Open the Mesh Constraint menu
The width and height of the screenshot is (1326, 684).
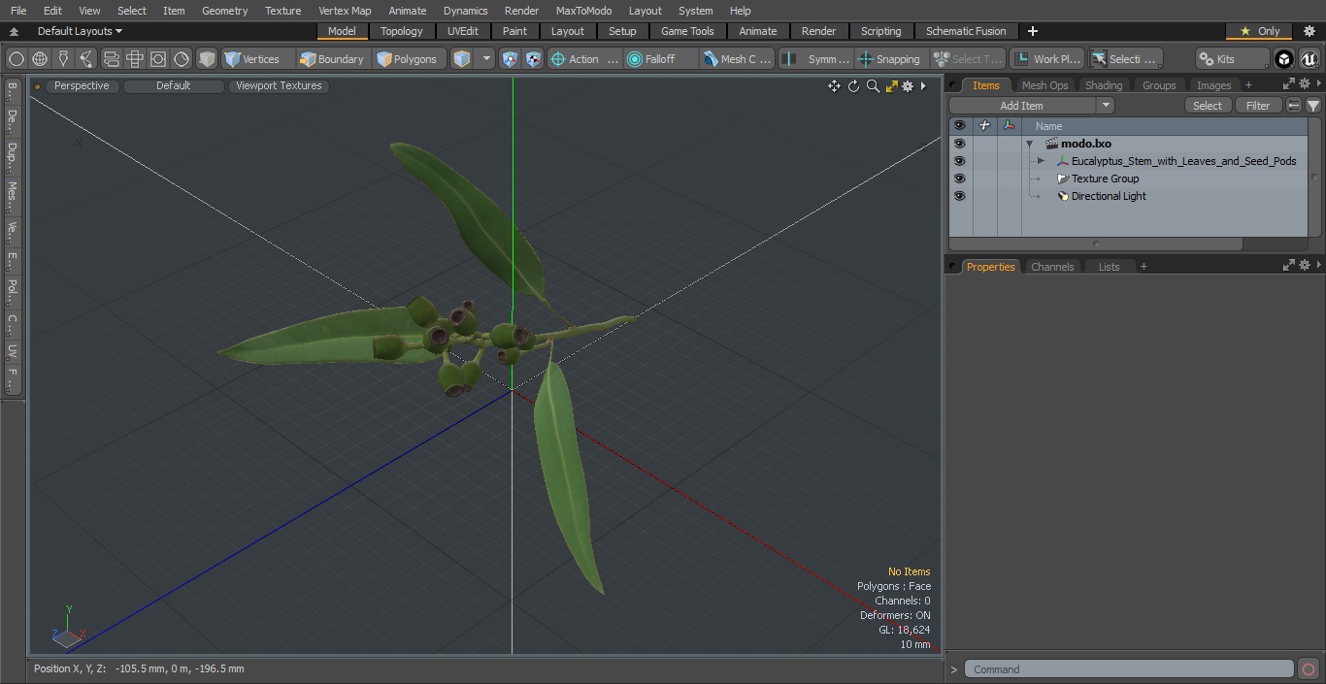point(738,59)
